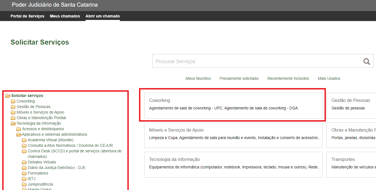This screenshot has height=190, width=376.
Task: Click the Diário da Justiça Eletrônico folder icon
Action: (24, 168)
